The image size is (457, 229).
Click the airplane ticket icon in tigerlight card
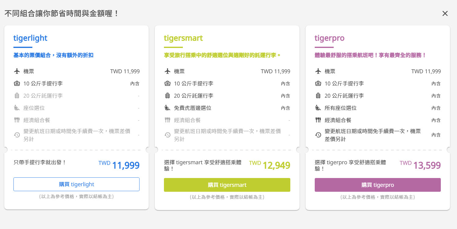tap(17, 71)
